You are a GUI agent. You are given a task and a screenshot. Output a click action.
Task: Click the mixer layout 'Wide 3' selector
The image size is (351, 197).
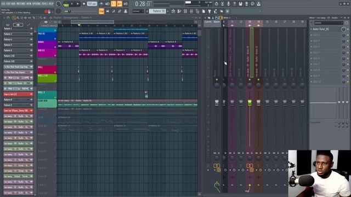coord(227,18)
